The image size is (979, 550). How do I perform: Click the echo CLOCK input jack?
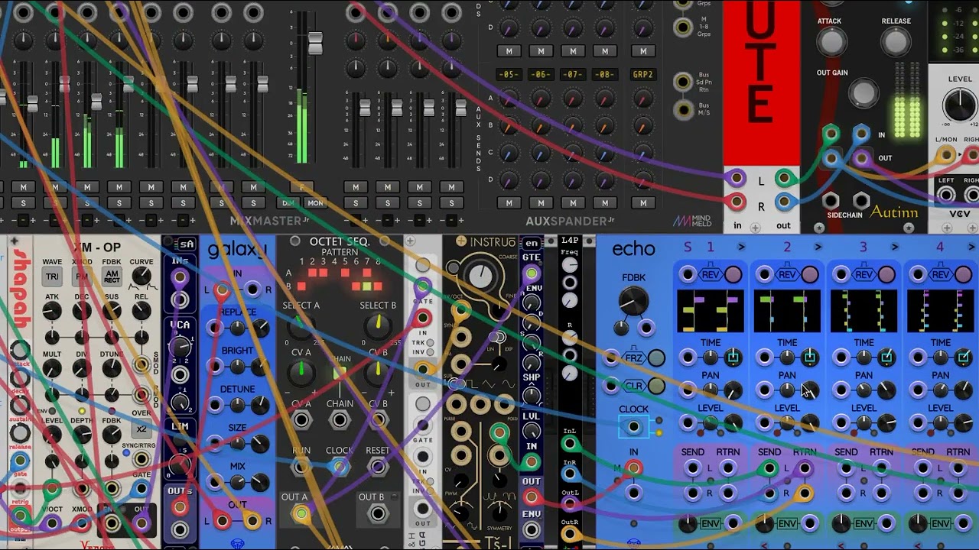pyautogui.click(x=633, y=428)
